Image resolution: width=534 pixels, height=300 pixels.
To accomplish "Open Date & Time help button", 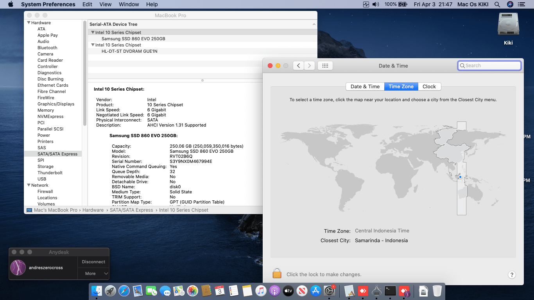I will point(512,275).
